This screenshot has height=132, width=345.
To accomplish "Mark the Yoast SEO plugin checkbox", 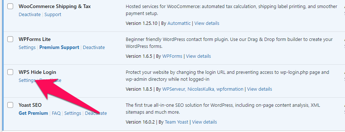I will coord(10,105).
